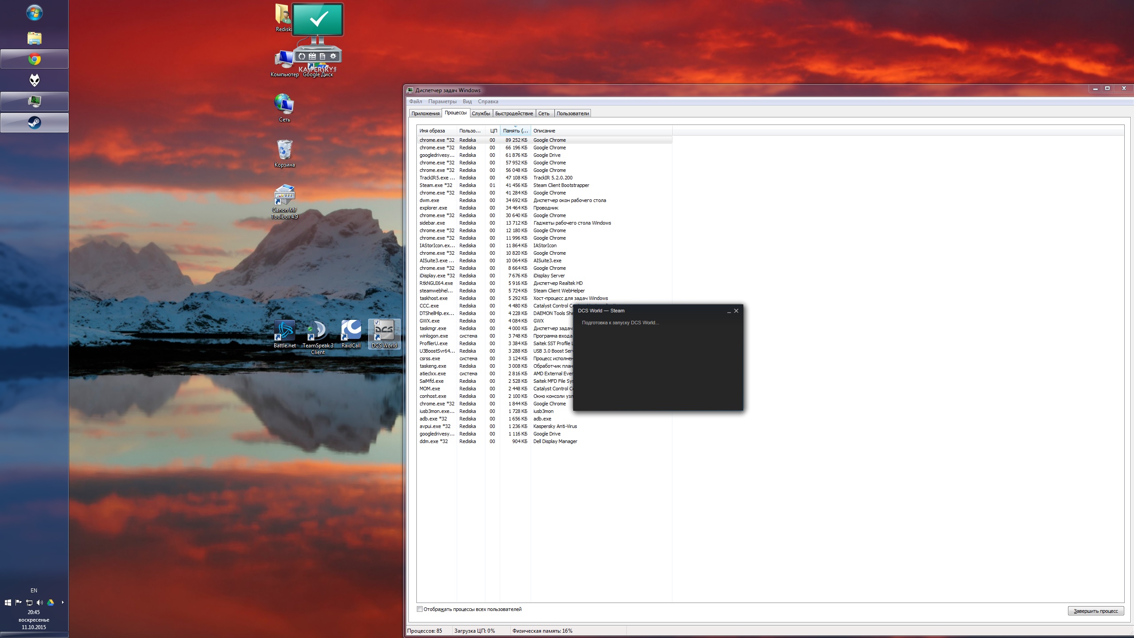
Task: Open the Windows Start orb
Action: 35,13
